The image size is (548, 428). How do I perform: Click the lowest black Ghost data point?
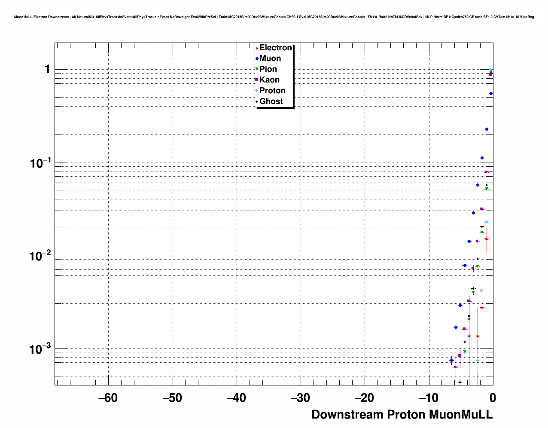[460, 382]
